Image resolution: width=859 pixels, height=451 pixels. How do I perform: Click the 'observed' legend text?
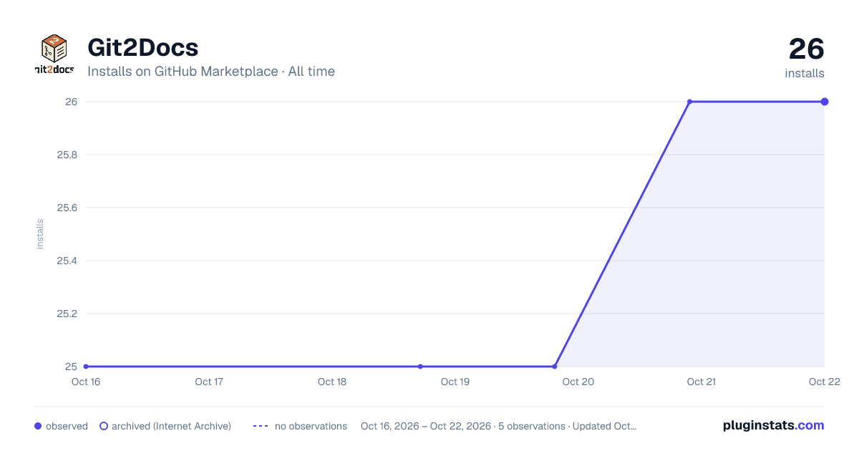(67, 426)
